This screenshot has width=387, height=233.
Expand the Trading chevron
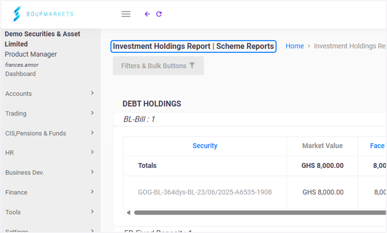coord(92,113)
